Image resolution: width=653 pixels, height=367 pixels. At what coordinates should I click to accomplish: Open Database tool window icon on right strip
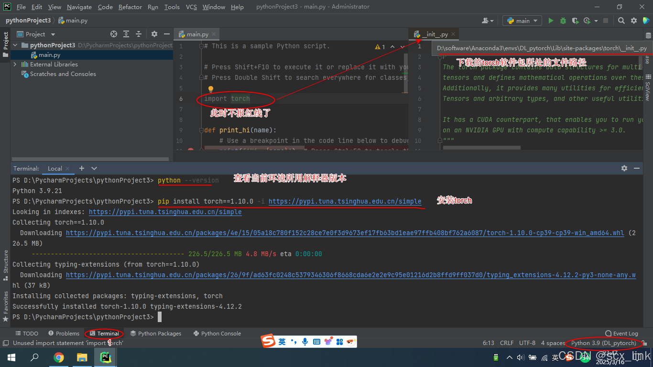[x=648, y=35]
